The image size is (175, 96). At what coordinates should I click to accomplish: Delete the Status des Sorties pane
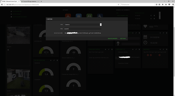[x=112, y=49]
